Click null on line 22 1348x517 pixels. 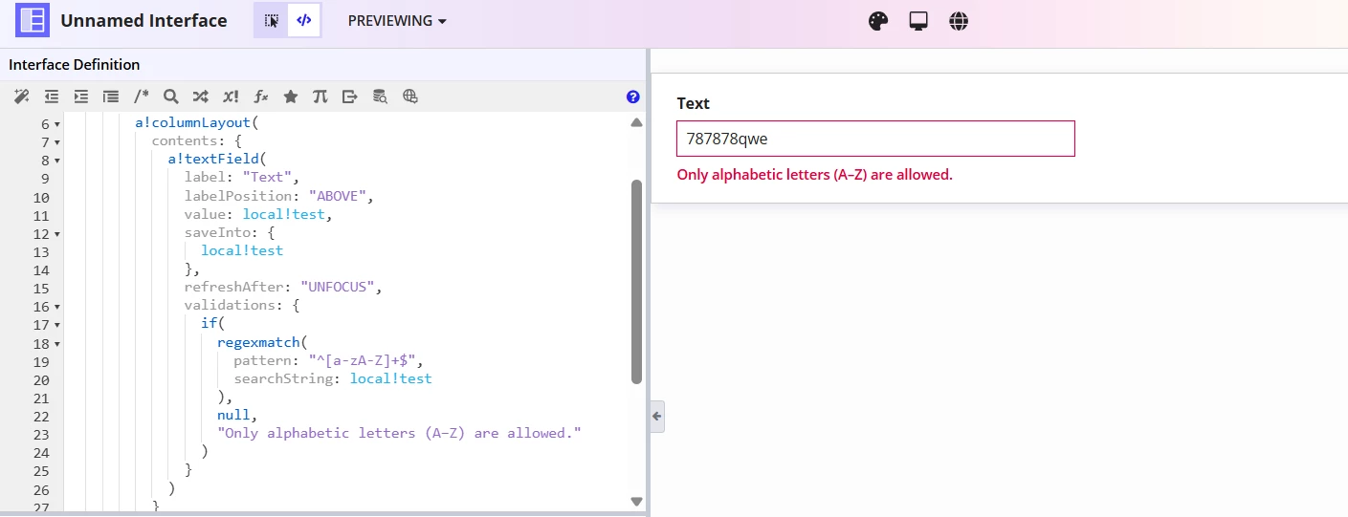233,415
